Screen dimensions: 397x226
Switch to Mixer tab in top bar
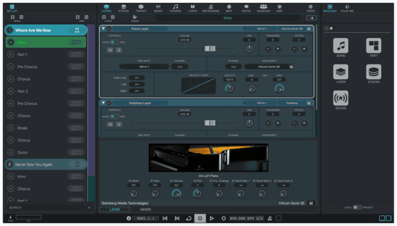click(158, 8)
